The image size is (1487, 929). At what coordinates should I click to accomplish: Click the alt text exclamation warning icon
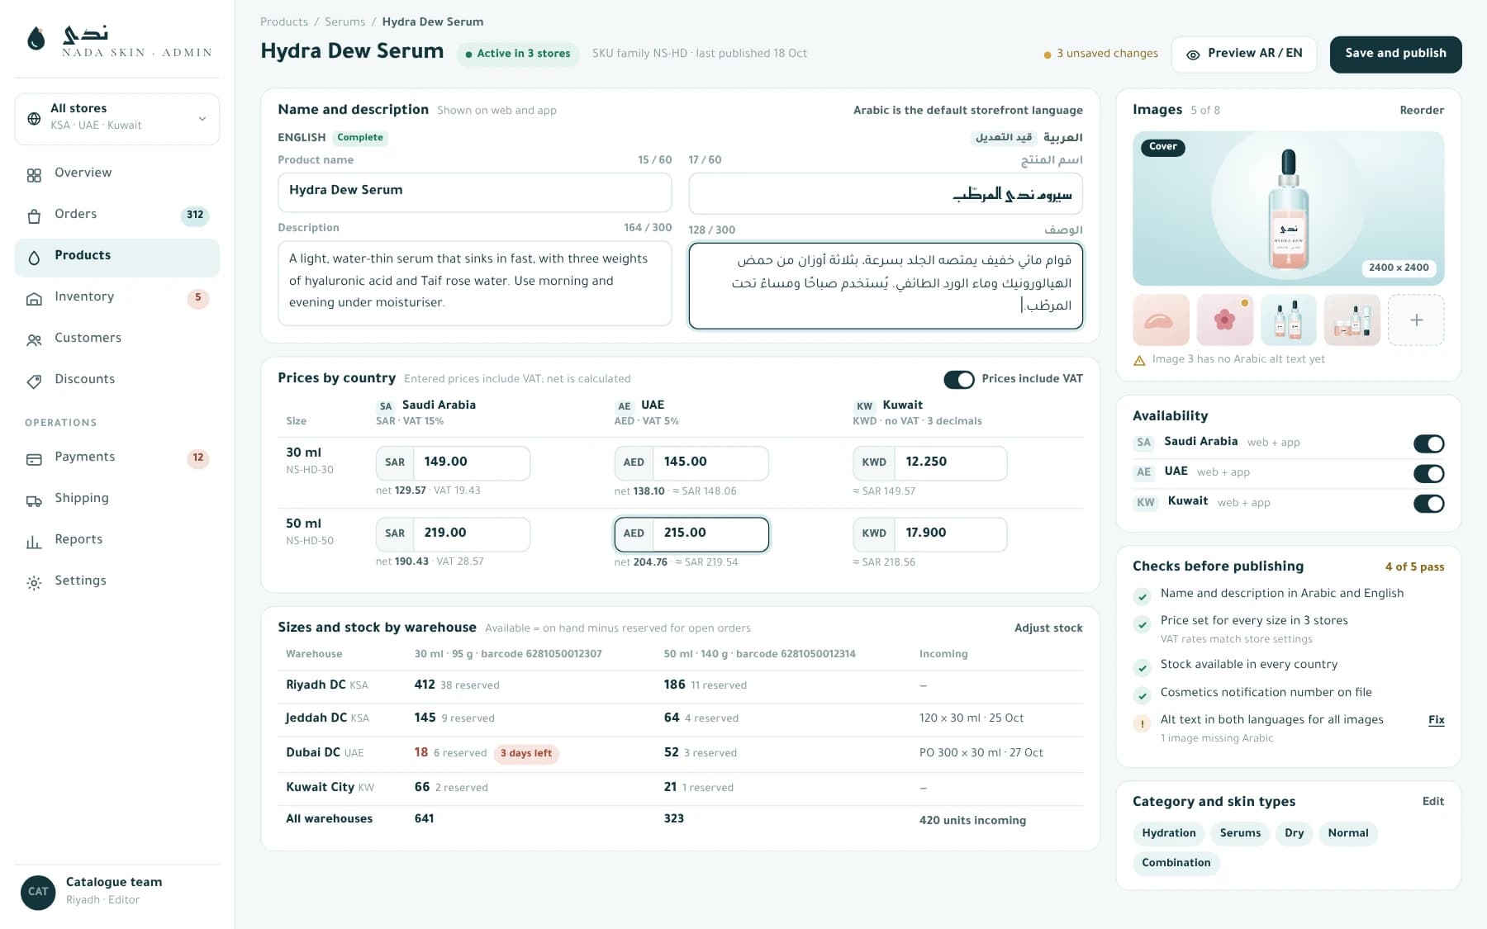(x=1142, y=724)
